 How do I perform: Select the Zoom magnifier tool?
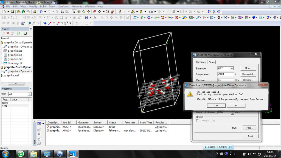click(x=84, y=12)
